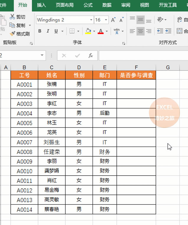Viewport: 188px width, 225px height.
Task: Cancel entry in formula bar
Action: click(64, 55)
